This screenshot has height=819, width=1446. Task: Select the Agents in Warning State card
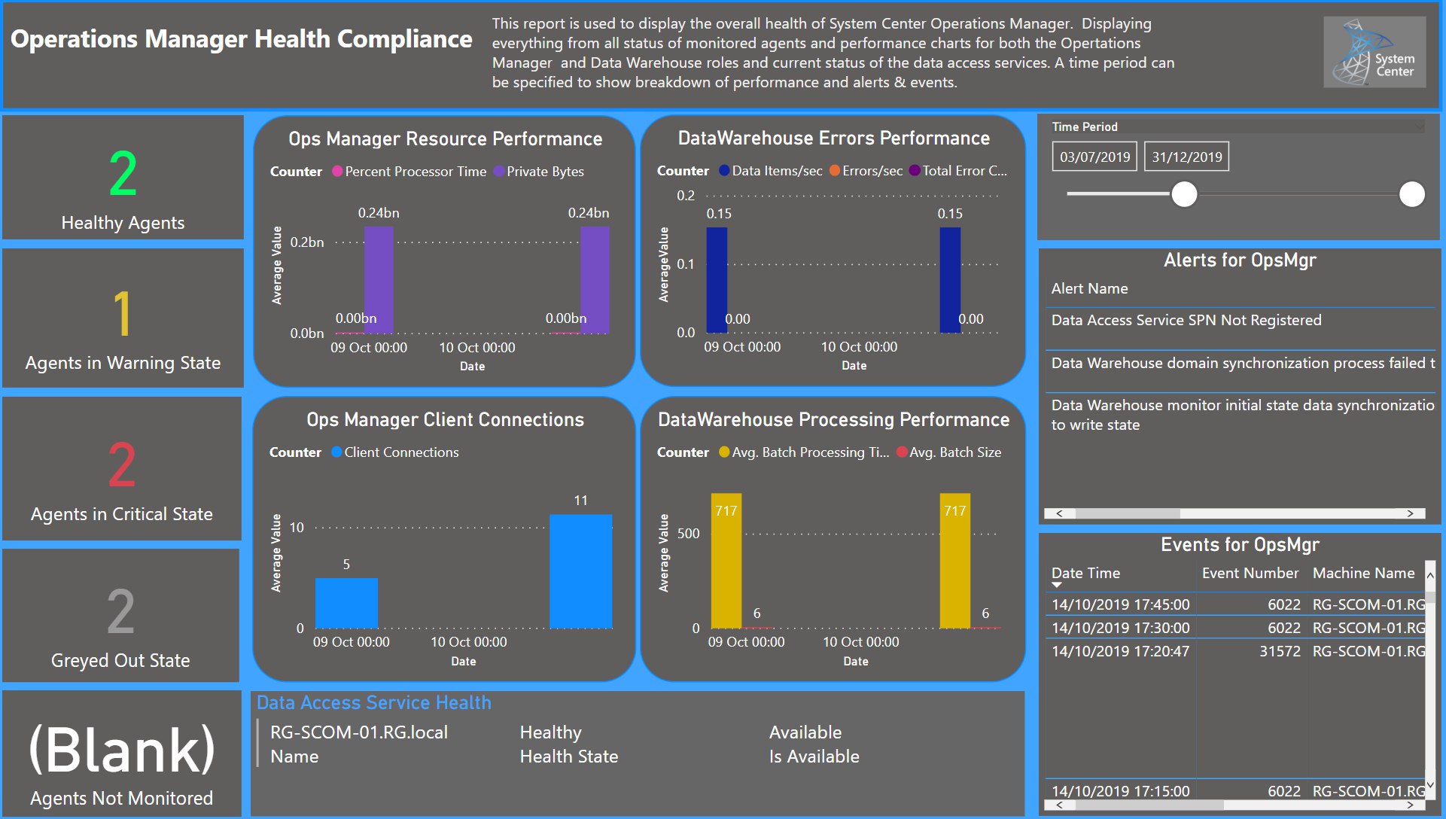(123, 318)
